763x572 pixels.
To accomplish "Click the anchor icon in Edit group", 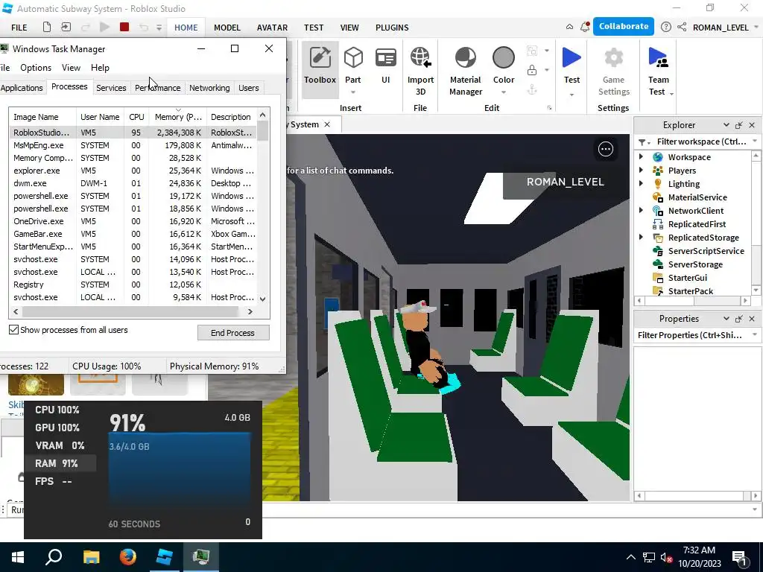I will (532, 89).
